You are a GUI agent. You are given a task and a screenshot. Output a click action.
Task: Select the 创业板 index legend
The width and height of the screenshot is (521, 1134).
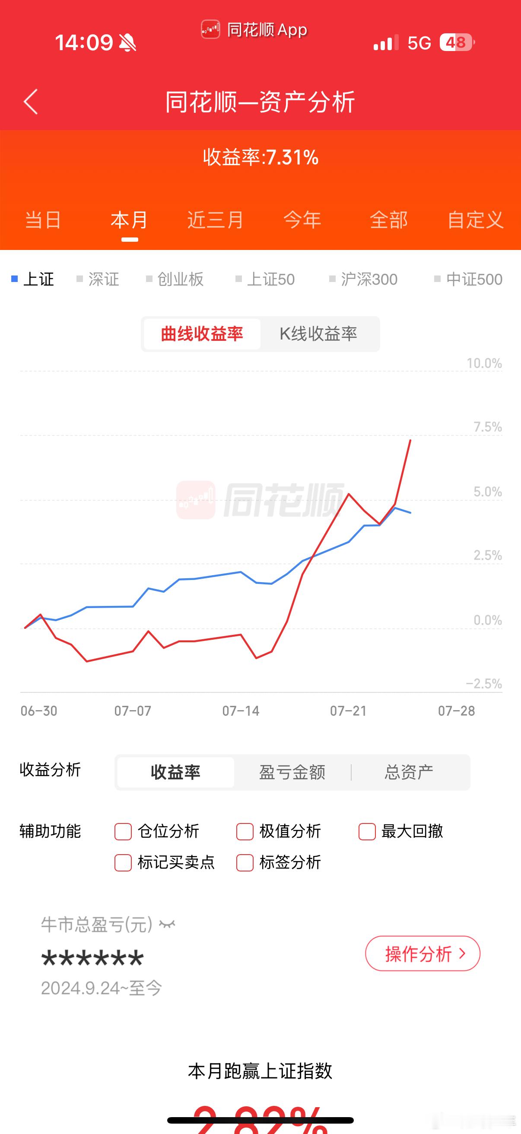click(x=175, y=279)
